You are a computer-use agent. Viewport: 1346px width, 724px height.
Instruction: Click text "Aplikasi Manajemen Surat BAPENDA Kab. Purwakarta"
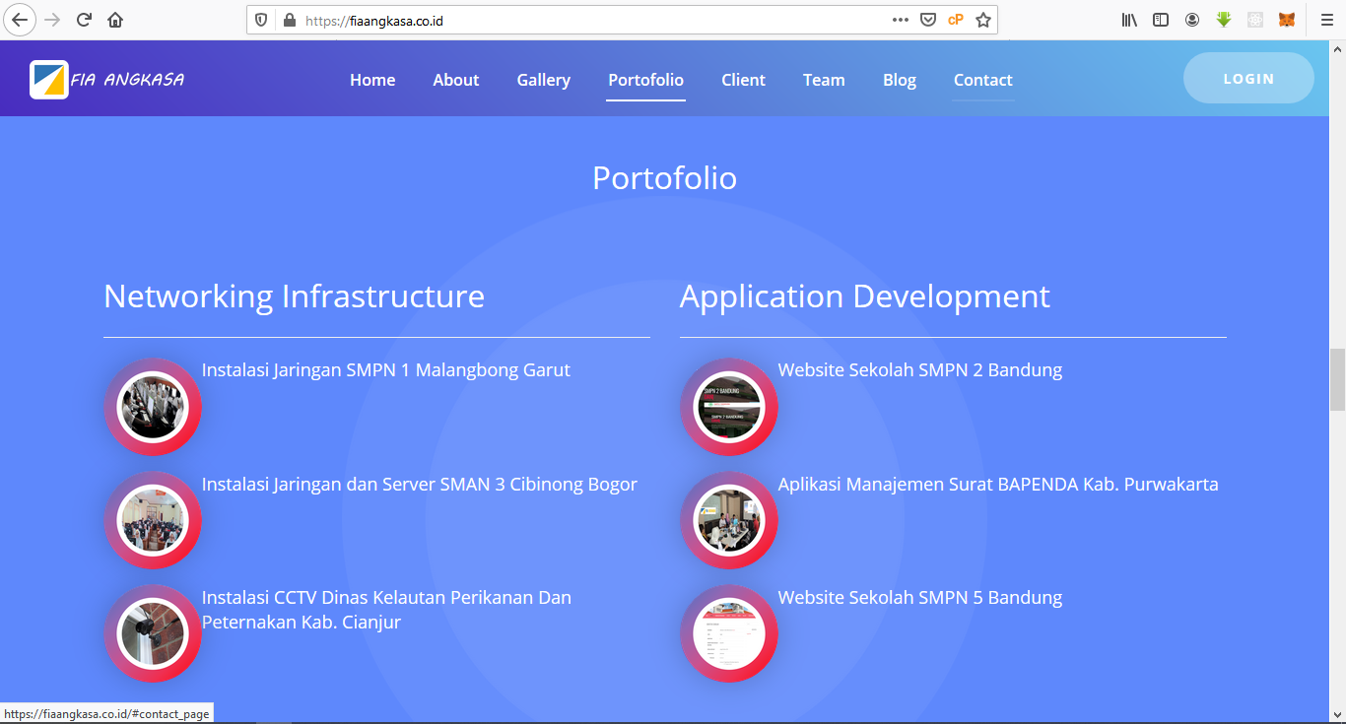[x=998, y=485]
